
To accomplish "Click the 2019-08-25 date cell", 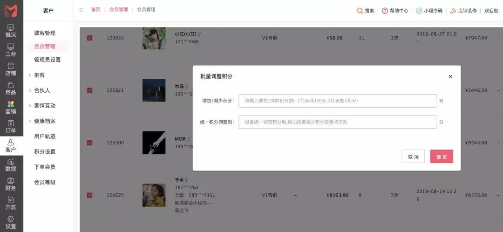I will [436, 38].
